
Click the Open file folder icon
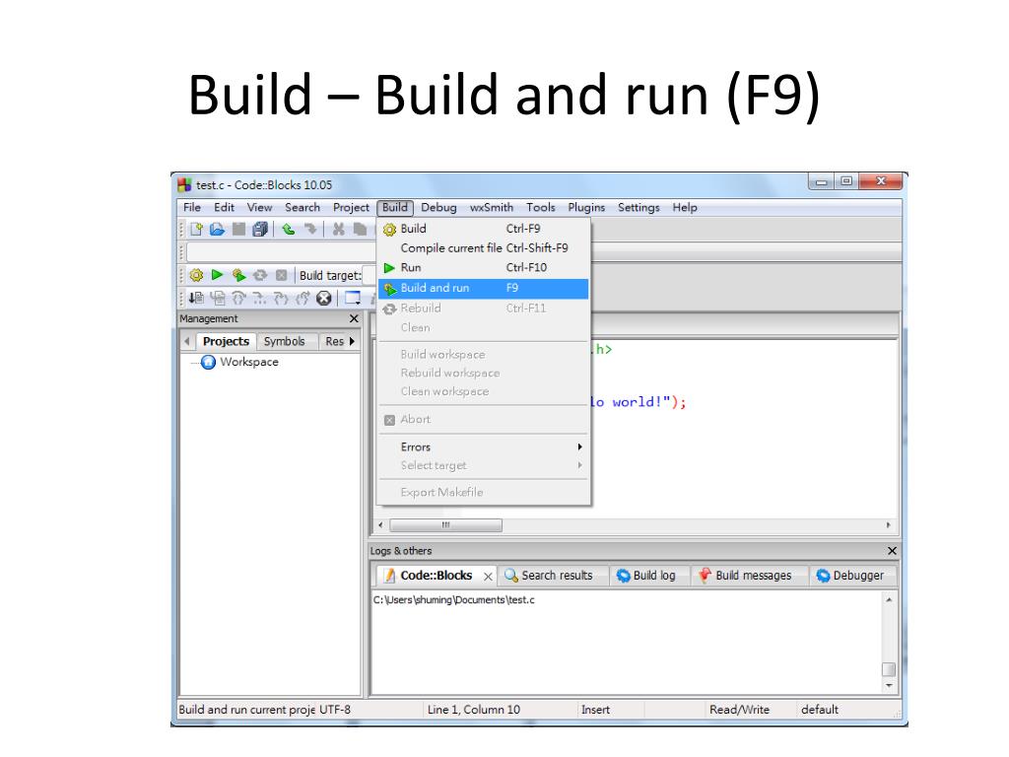[x=218, y=229]
